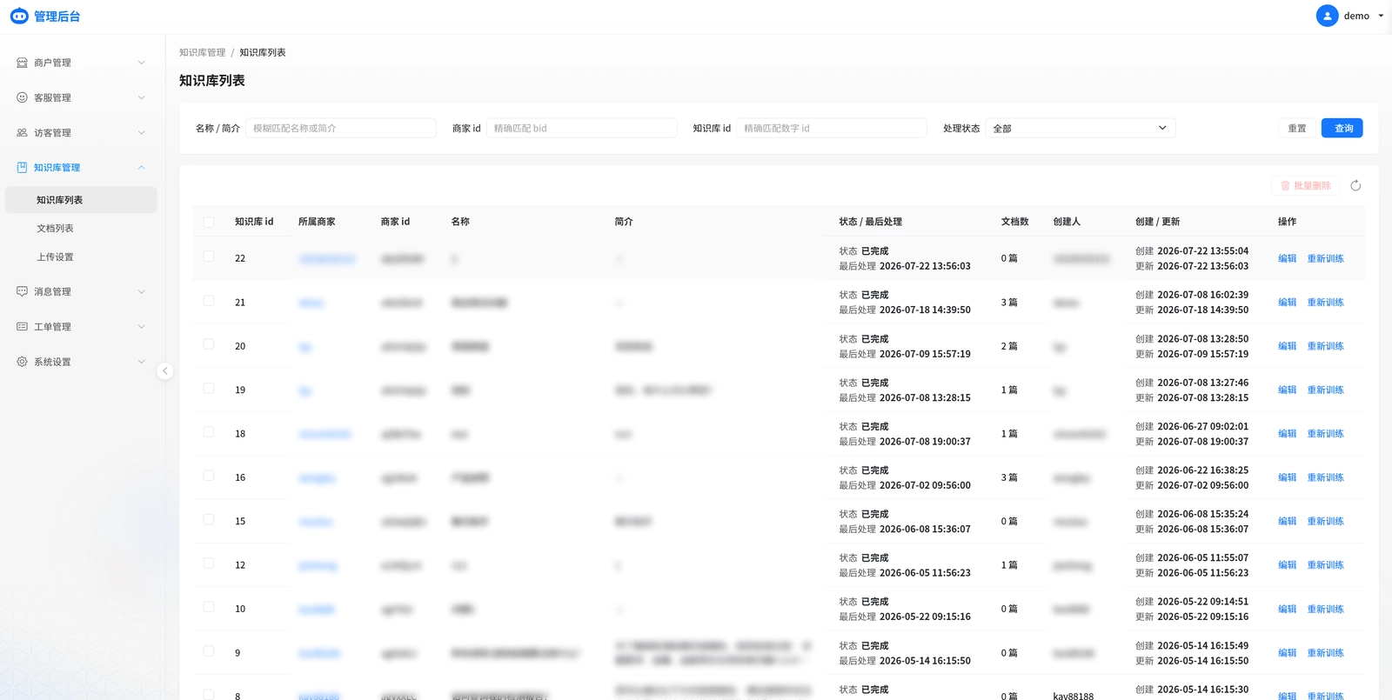This screenshot has width=1392, height=700.
Task: Open the demo user dropdown arrow
Action: (1381, 16)
